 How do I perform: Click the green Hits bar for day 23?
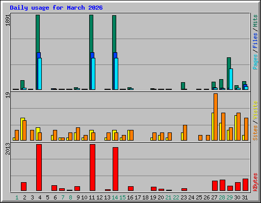point(183,86)
